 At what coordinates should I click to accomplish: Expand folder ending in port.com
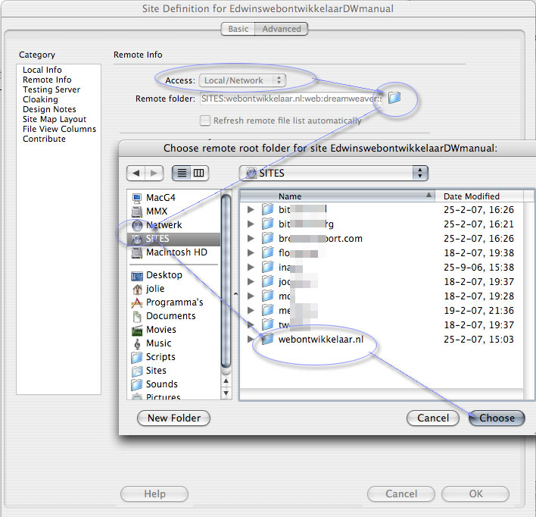click(x=251, y=238)
